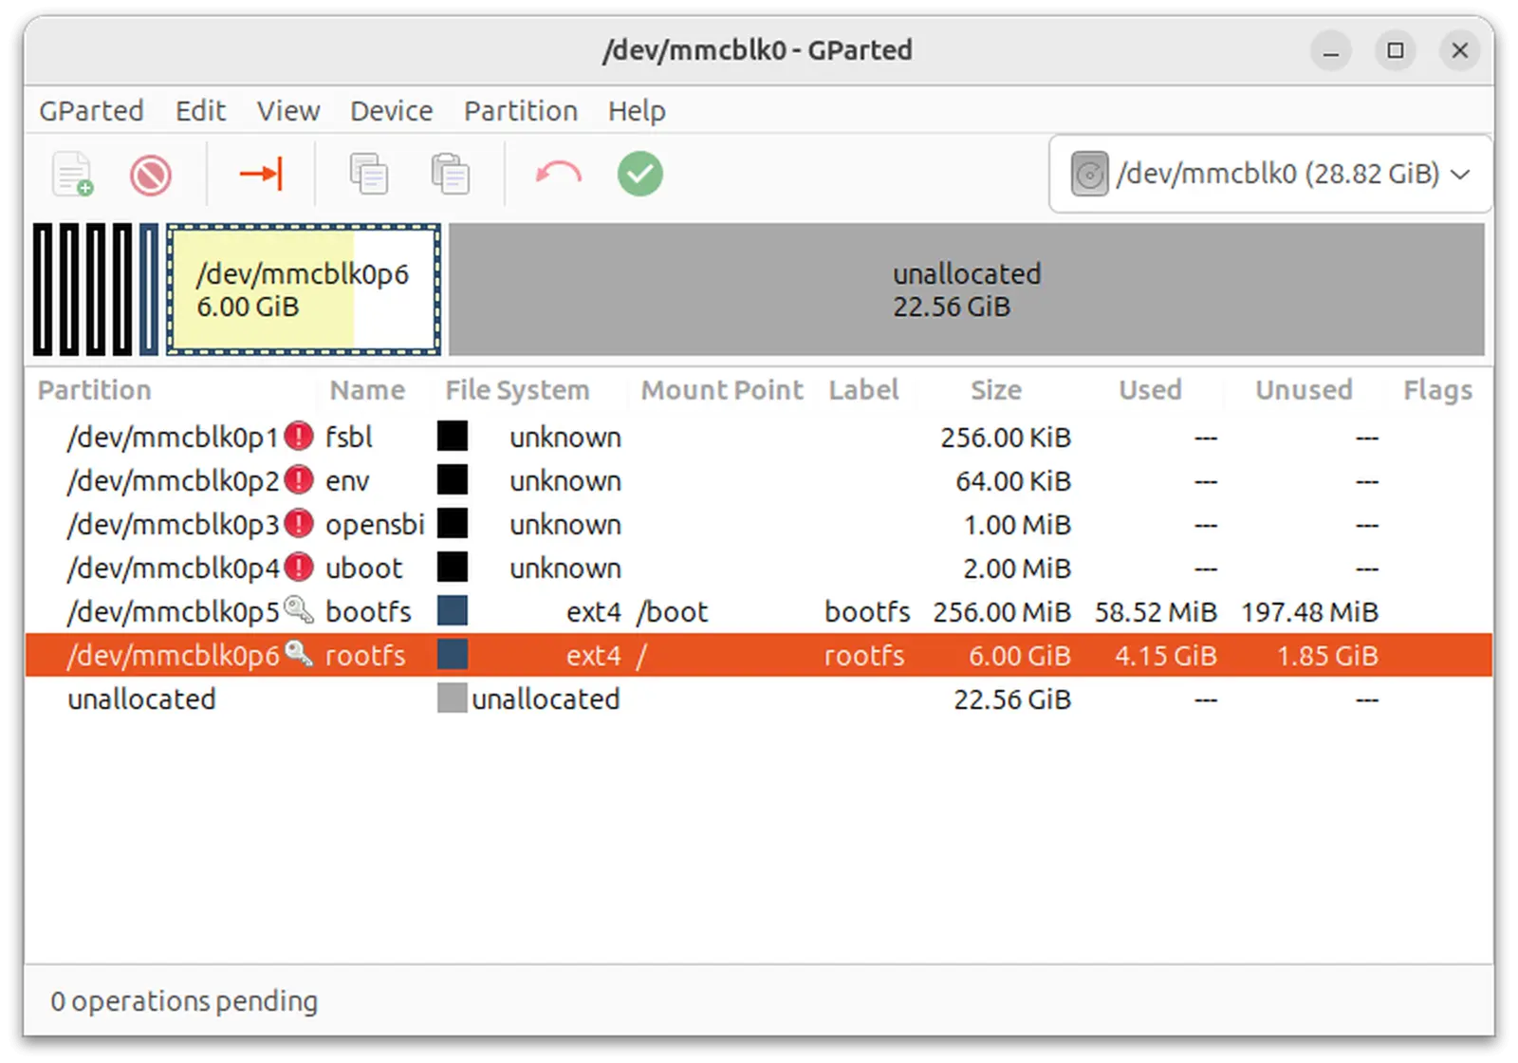The width and height of the screenshot is (1518, 1063).
Task: Click the gray swatch in unallocated row
Action: click(x=453, y=699)
